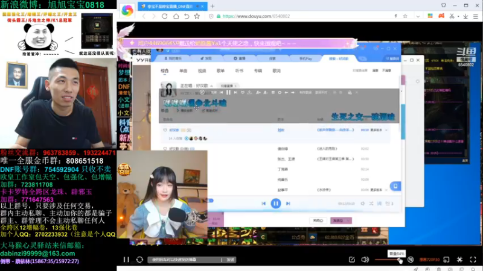This screenshot has width=483, height=271.
Task: Open the browser hamburger menu
Action: pos(476,16)
